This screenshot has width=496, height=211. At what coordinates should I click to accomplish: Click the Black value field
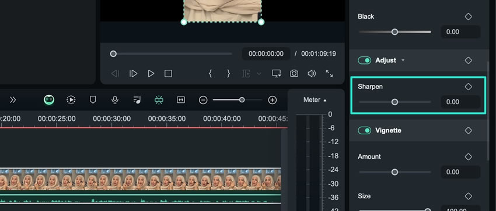coord(460,32)
